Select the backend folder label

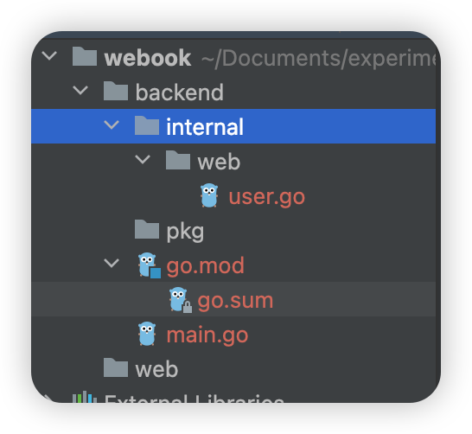180,93
